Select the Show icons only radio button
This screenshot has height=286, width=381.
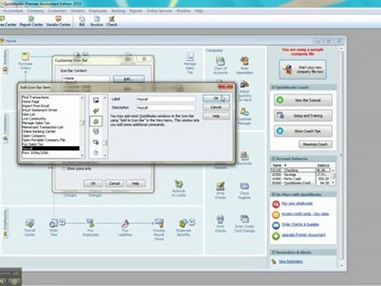(x=63, y=168)
